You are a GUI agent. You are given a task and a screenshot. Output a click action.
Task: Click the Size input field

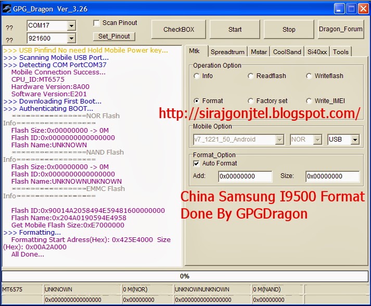[x=332, y=176]
